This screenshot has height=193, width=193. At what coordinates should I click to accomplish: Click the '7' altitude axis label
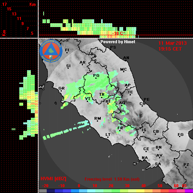pyautogui.click(x=27, y=29)
